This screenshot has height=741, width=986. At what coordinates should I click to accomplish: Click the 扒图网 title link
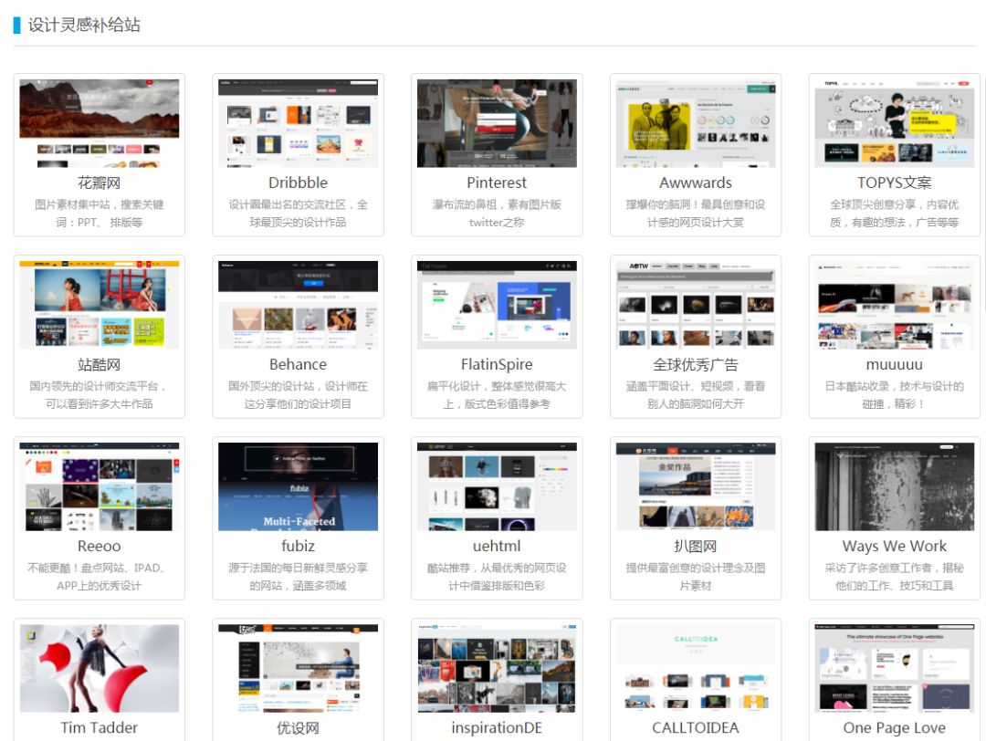[696, 546]
